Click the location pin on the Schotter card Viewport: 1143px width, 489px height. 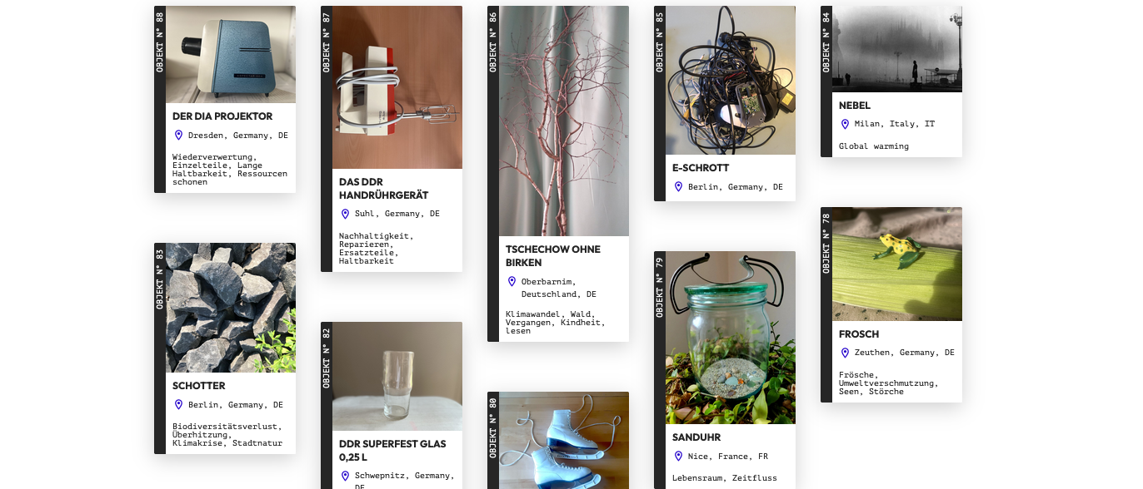[178, 405]
